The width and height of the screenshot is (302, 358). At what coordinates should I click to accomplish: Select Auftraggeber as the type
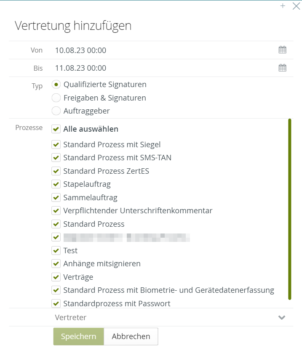tap(56, 111)
